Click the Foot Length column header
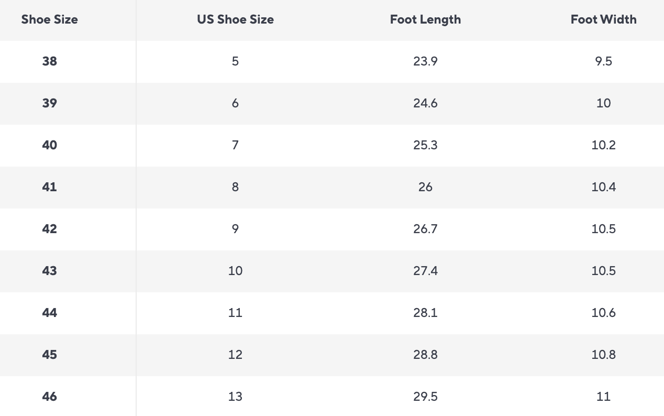 point(425,19)
